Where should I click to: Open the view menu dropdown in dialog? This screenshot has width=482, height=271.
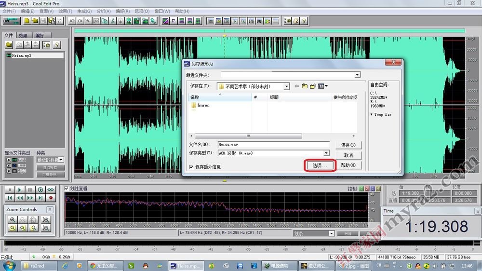(322, 86)
